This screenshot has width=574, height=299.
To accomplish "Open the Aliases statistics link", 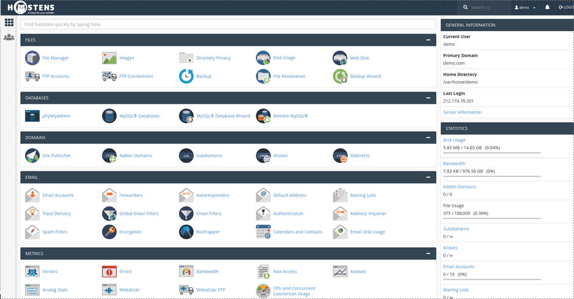I will [450, 248].
